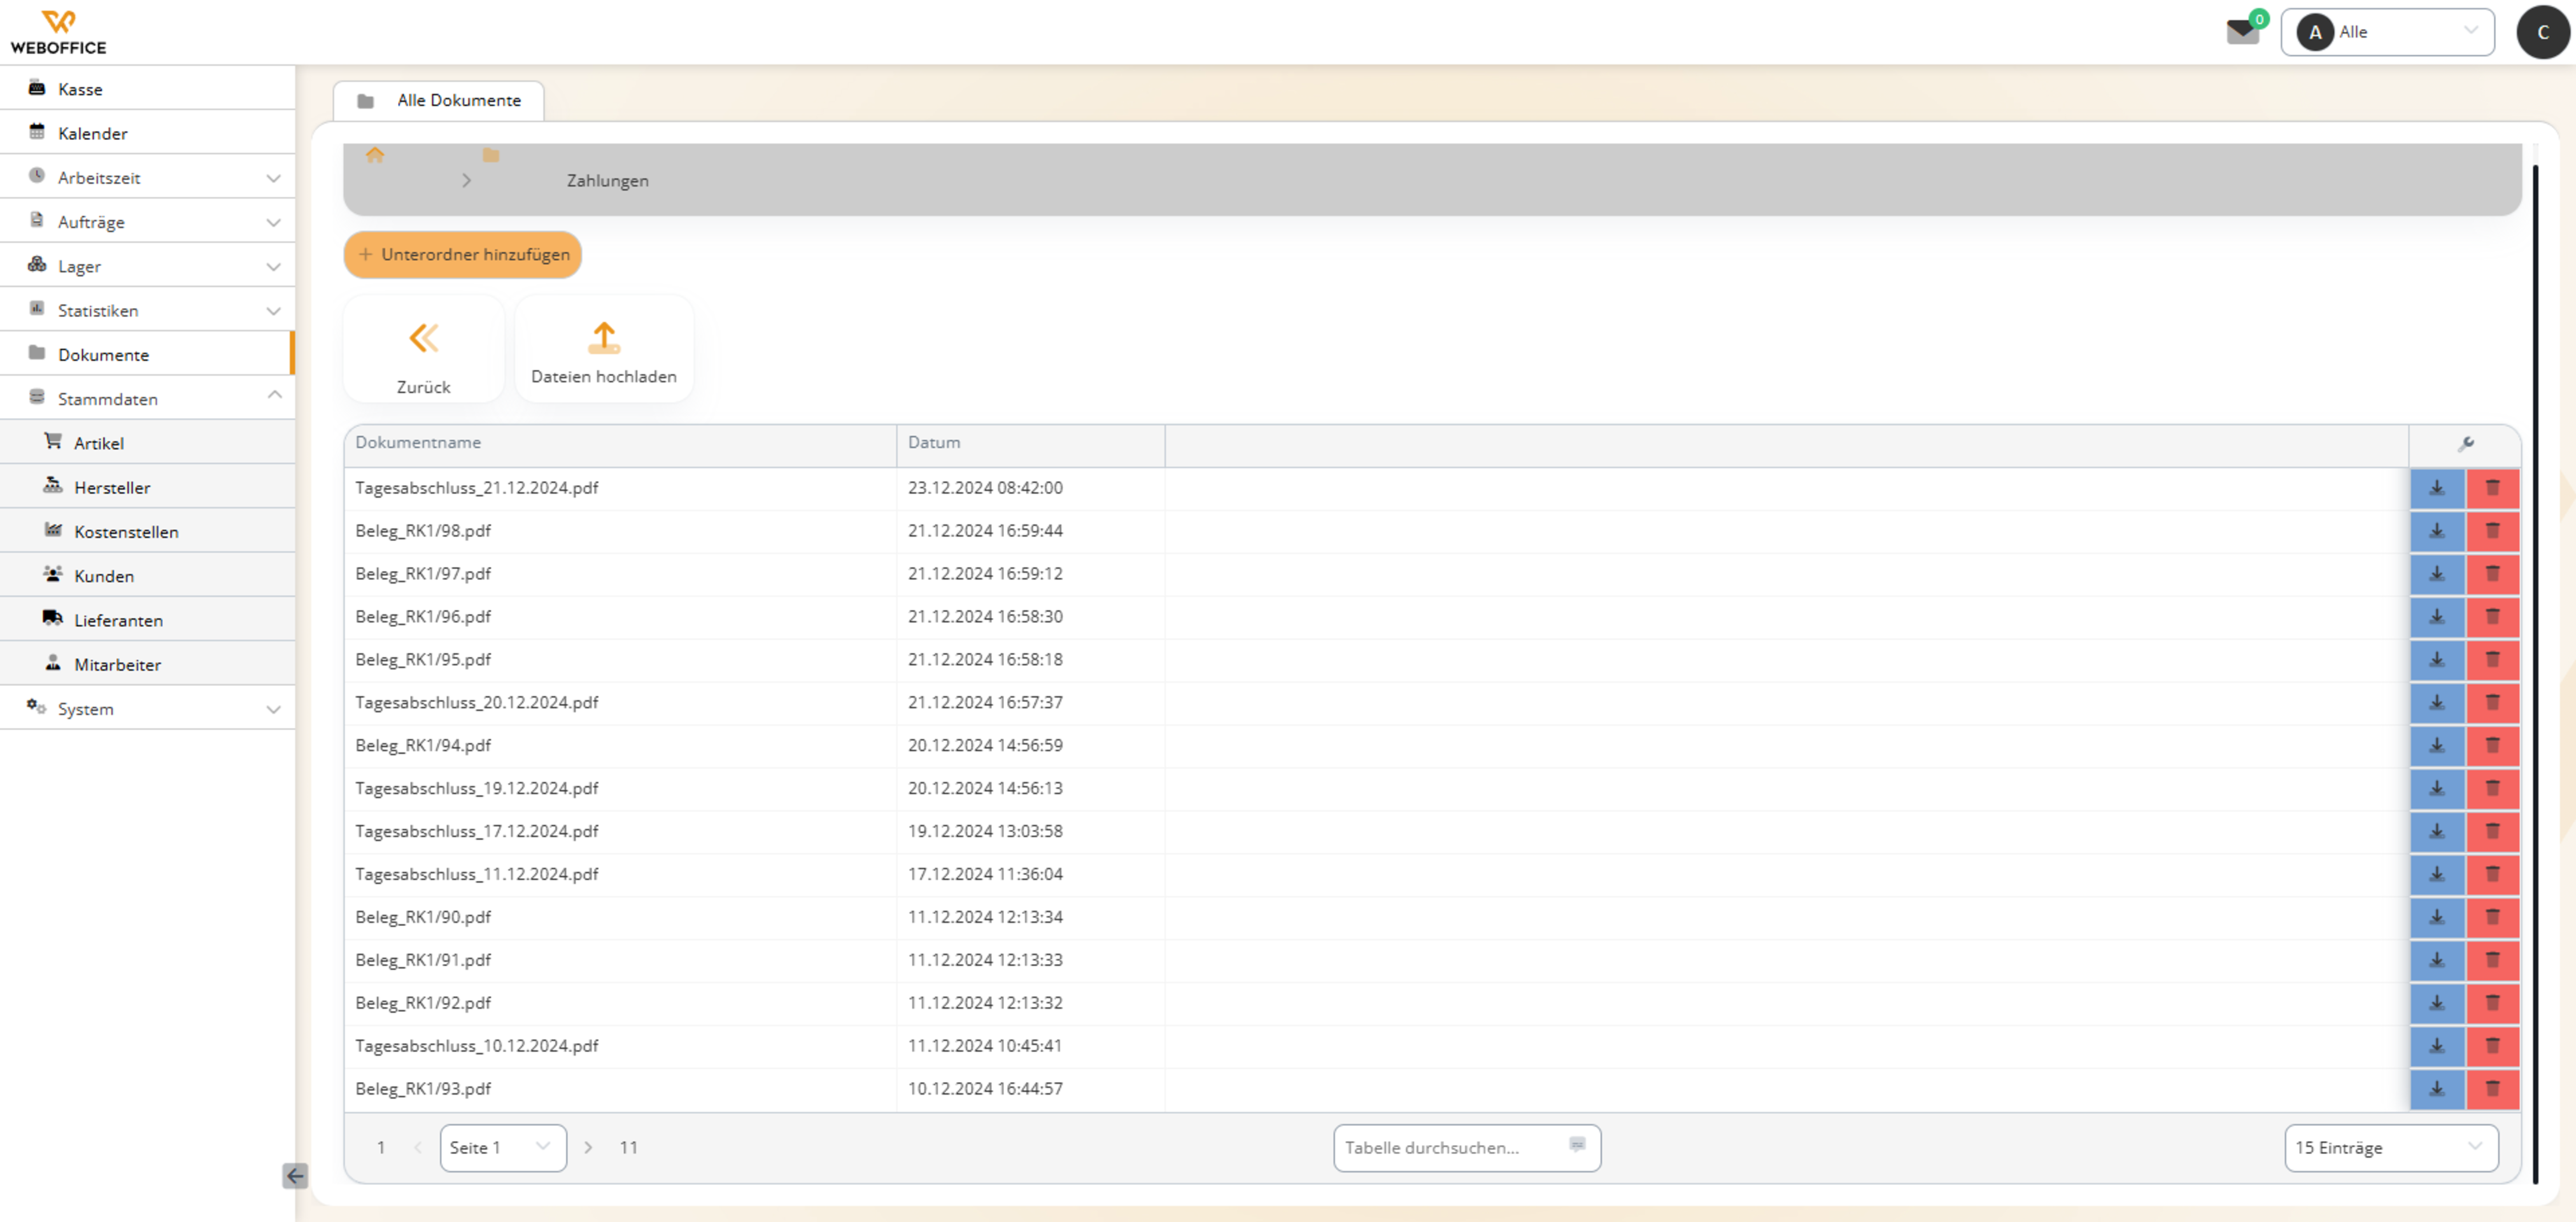The image size is (2576, 1222).
Task: Download Beleg_RK1/97.pdf
Action: click(2437, 574)
